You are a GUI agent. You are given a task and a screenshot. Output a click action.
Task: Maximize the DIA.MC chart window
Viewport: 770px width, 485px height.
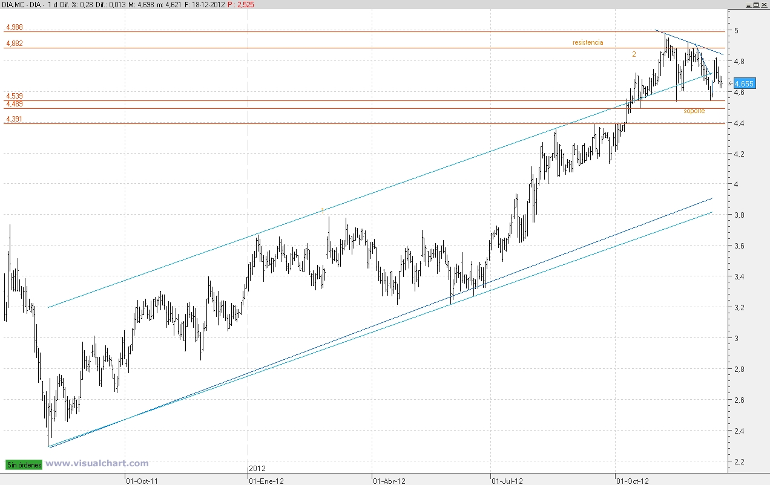[755, 4]
